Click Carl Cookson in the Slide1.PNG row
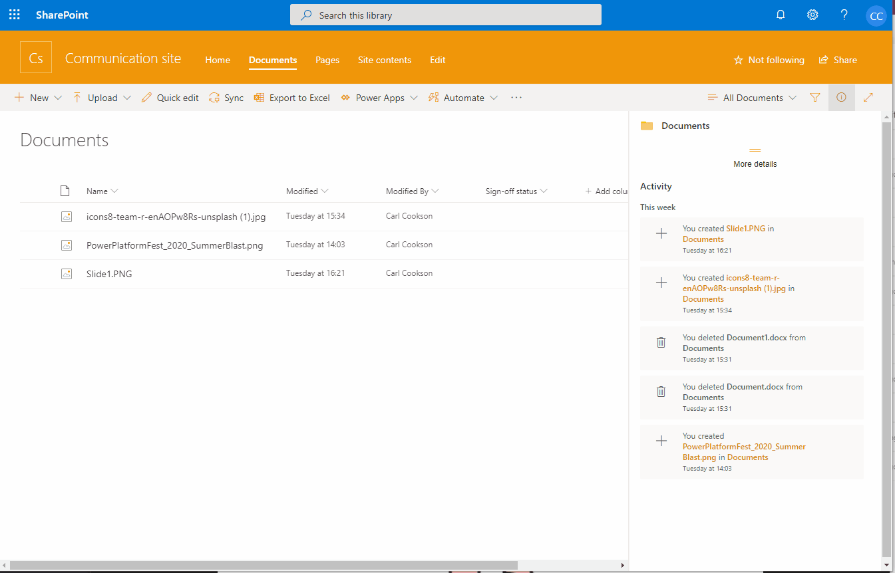Viewport: 895px width, 573px height. (x=409, y=273)
